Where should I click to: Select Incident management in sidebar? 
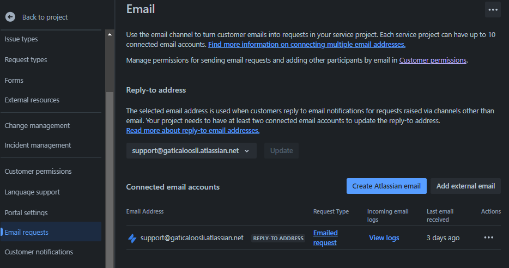coord(38,145)
